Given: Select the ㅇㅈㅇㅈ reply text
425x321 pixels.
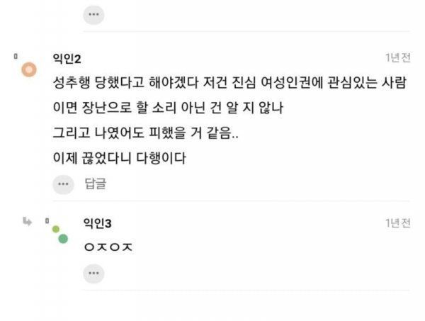Looking at the screenshot, I should [x=108, y=248].
